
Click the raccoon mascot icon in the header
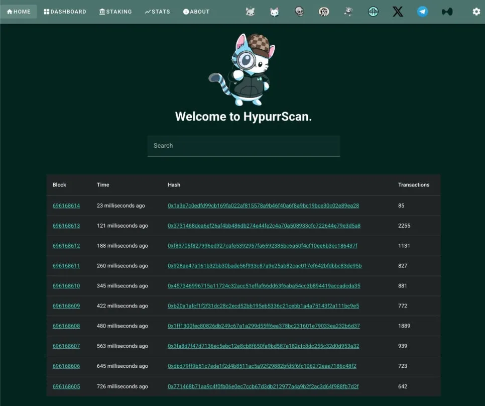(324, 12)
